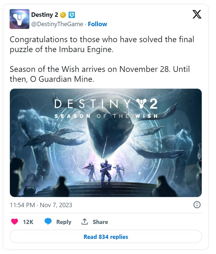Click the blue affiliate badge beside the name
The height and width of the screenshot is (254, 216).
(x=72, y=15)
